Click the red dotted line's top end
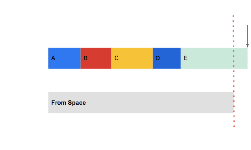Screen dimensions: 251x150 [233, 16]
